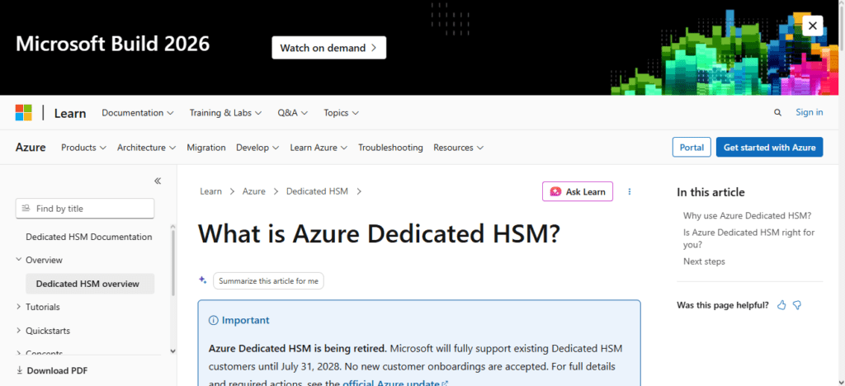The image size is (845, 386).
Task: Open the Q&A dropdown menu
Action: pyautogui.click(x=293, y=112)
